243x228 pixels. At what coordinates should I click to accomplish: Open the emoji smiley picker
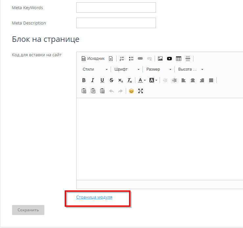coord(131,91)
